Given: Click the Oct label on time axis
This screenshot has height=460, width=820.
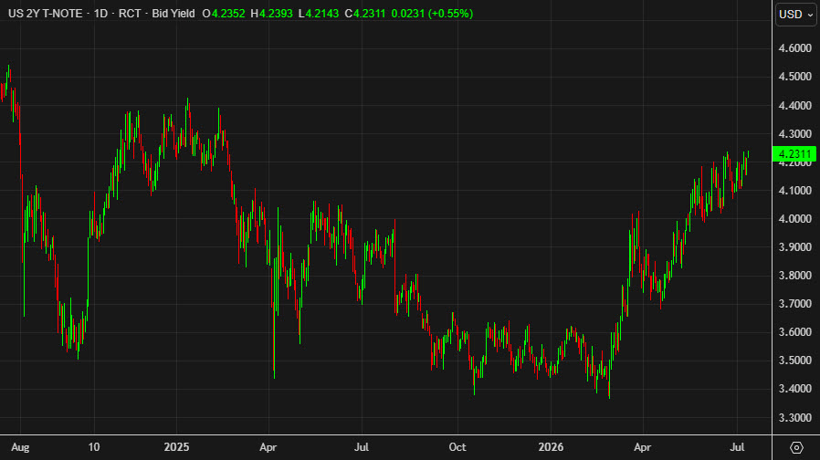Looking at the screenshot, I should (457, 447).
